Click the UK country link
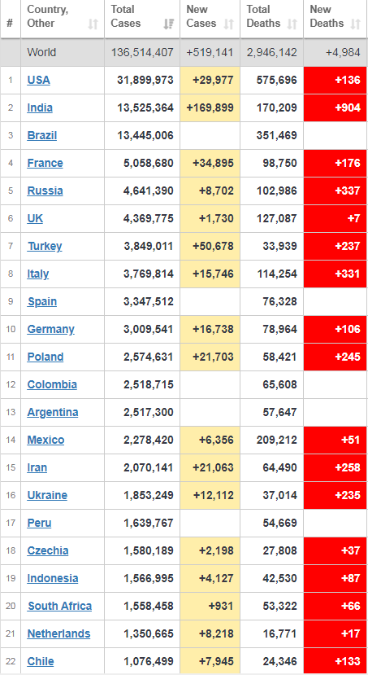 pyautogui.click(x=35, y=218)
